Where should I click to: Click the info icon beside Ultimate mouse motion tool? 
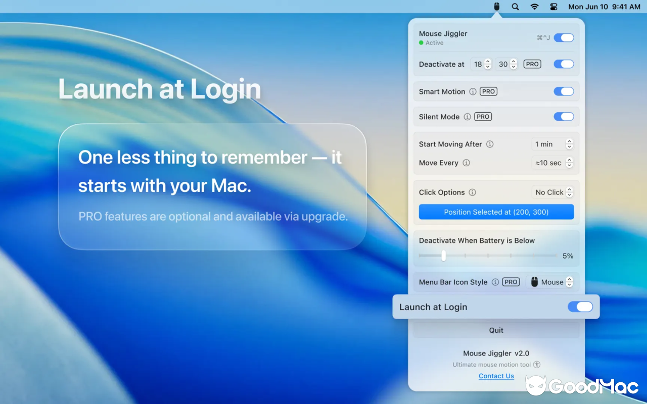pos(538,364)
